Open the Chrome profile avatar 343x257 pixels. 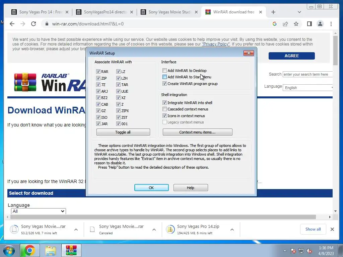coord(320,24)
